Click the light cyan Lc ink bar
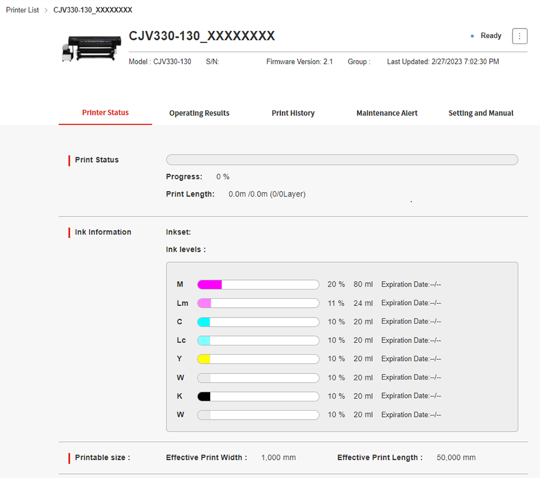The image size is (540, 478). [x=258, y=340]
